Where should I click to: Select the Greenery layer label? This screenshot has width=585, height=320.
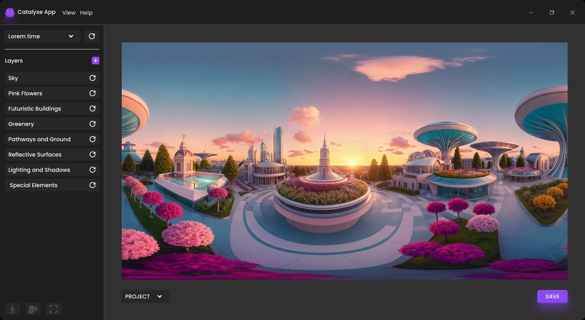[21, 124]
